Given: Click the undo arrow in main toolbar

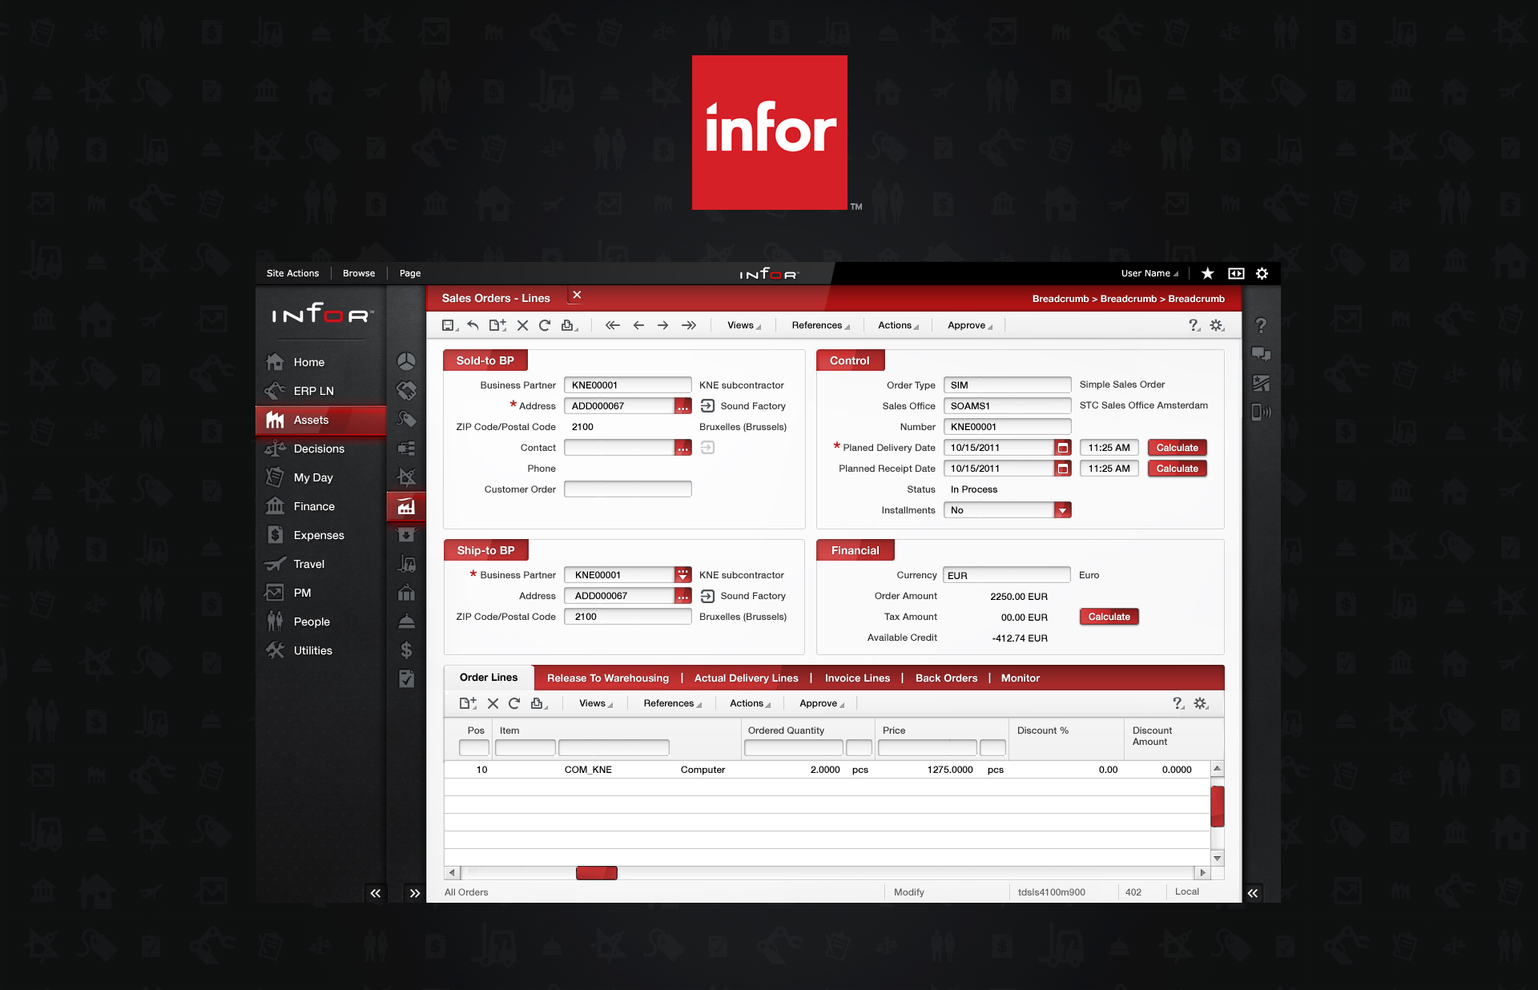Looking at the screenshot, I should pyautogui.click(x=473, y=325).
